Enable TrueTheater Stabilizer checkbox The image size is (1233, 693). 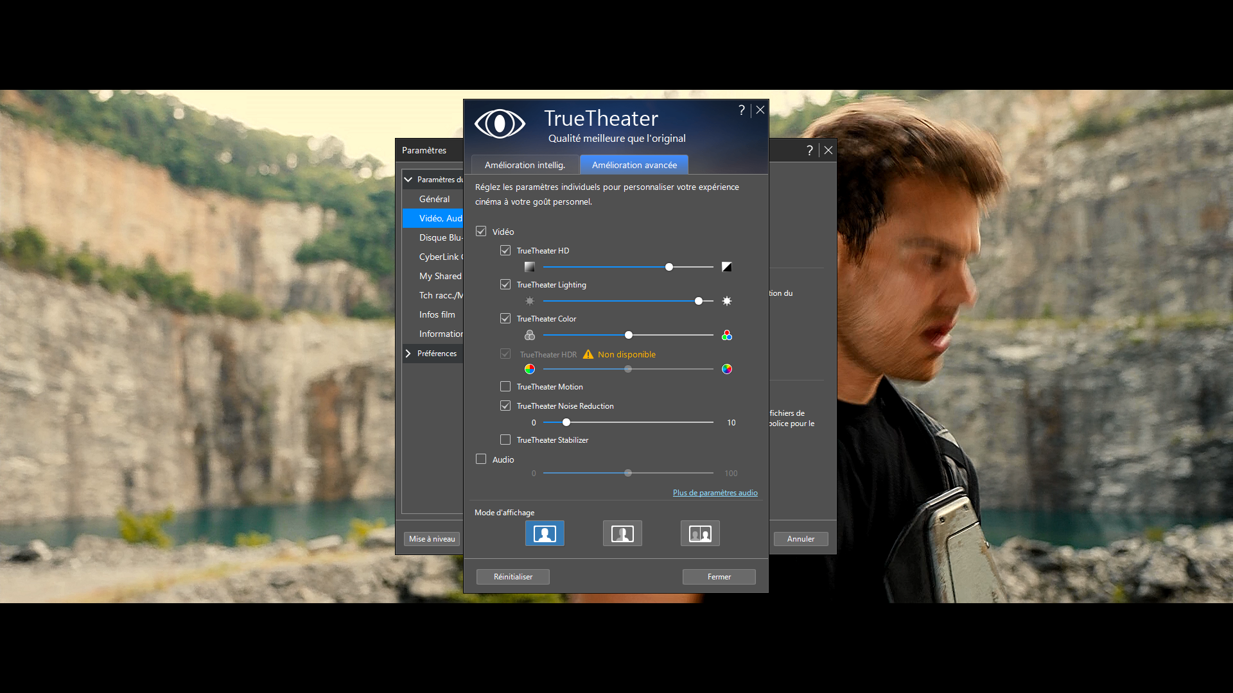click(505, 440)
